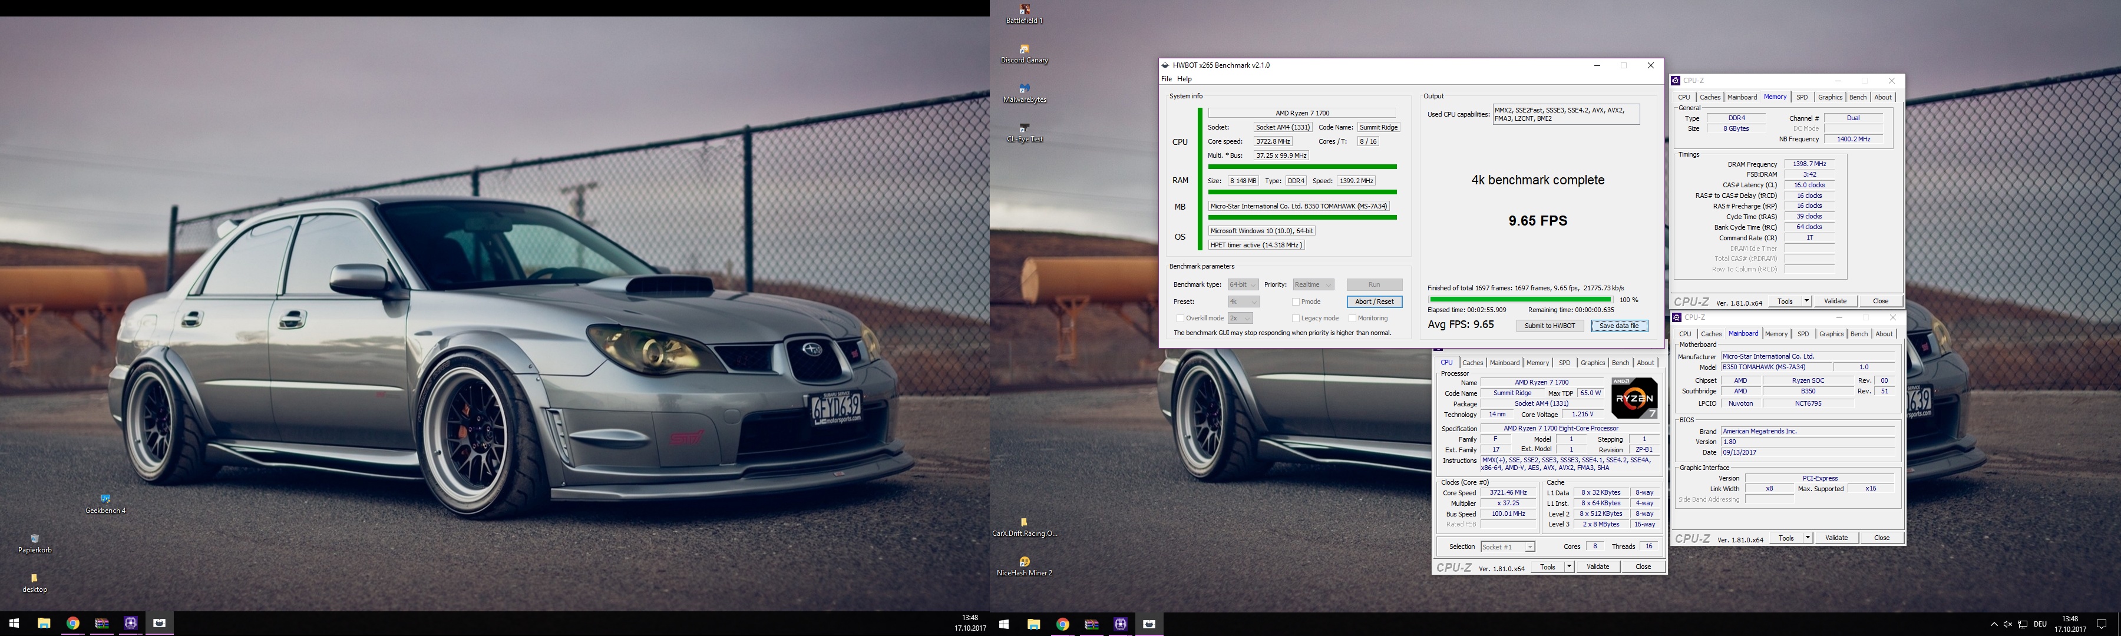Click the Core Speed 3721.46 MHz value
The height and width of the screenshot is (636, 2121).
click(1508, 493)
